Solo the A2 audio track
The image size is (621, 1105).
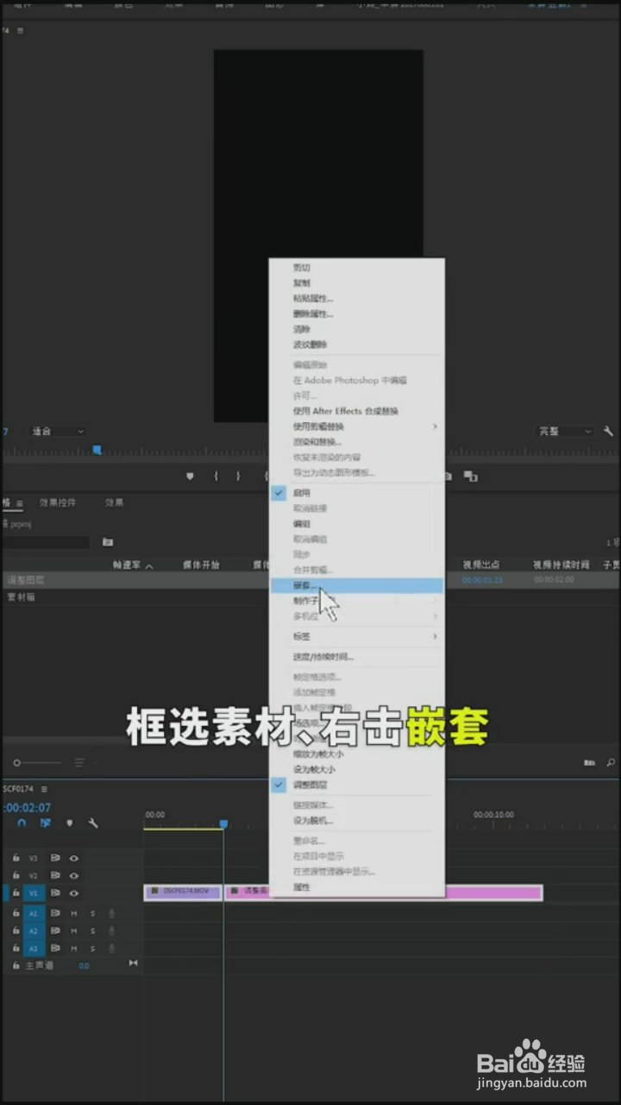point(92,931)
